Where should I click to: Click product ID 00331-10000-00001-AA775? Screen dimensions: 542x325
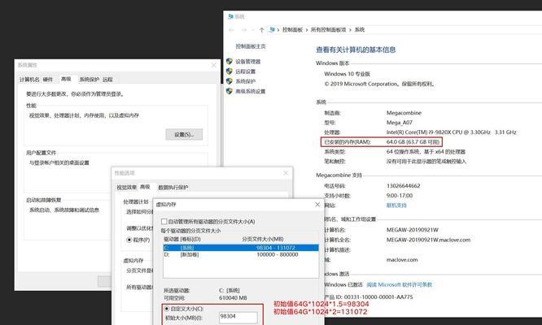tap(378, 297)
